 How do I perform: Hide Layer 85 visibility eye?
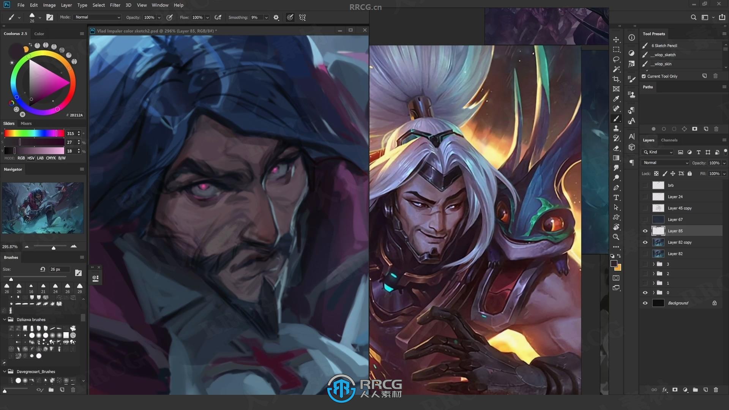point(645,231)
